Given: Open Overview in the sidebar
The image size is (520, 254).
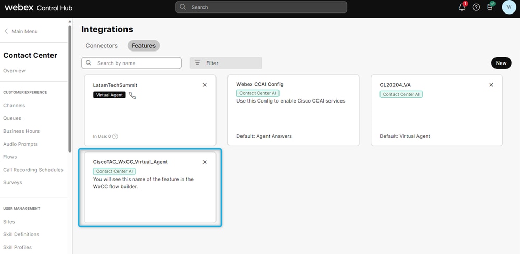Looking at the screenshot, I should point(14,71).
